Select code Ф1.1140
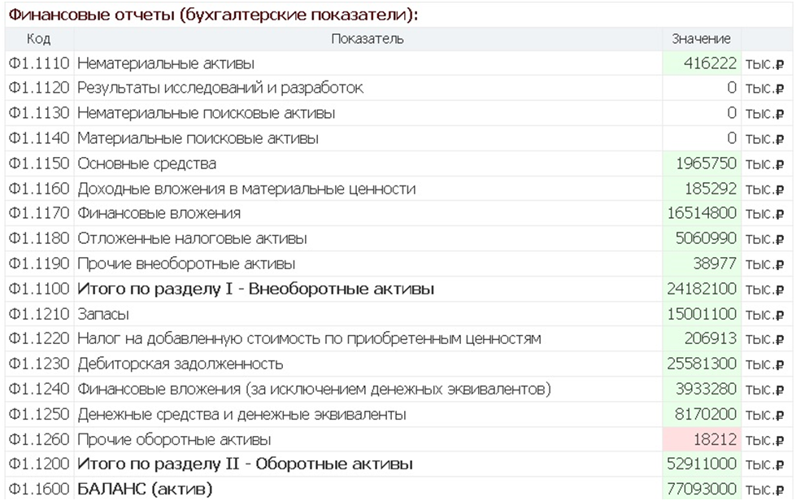 (39, 138)
